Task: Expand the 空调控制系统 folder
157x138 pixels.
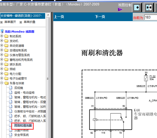Action: click(2, 50)
